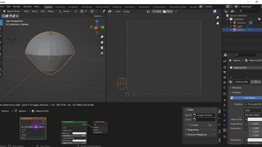
Task: Open the GGX distribution dropdown
Action: point(253,110)
